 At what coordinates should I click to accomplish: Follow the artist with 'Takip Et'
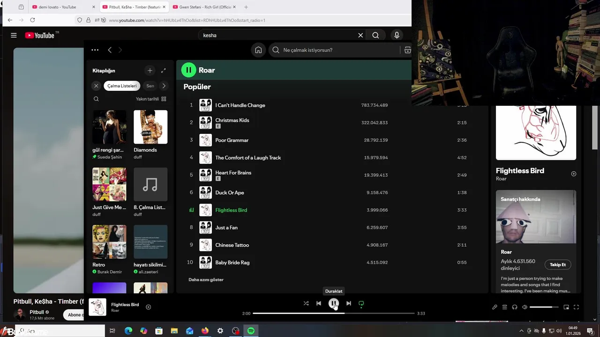click(x=558, y=264)
